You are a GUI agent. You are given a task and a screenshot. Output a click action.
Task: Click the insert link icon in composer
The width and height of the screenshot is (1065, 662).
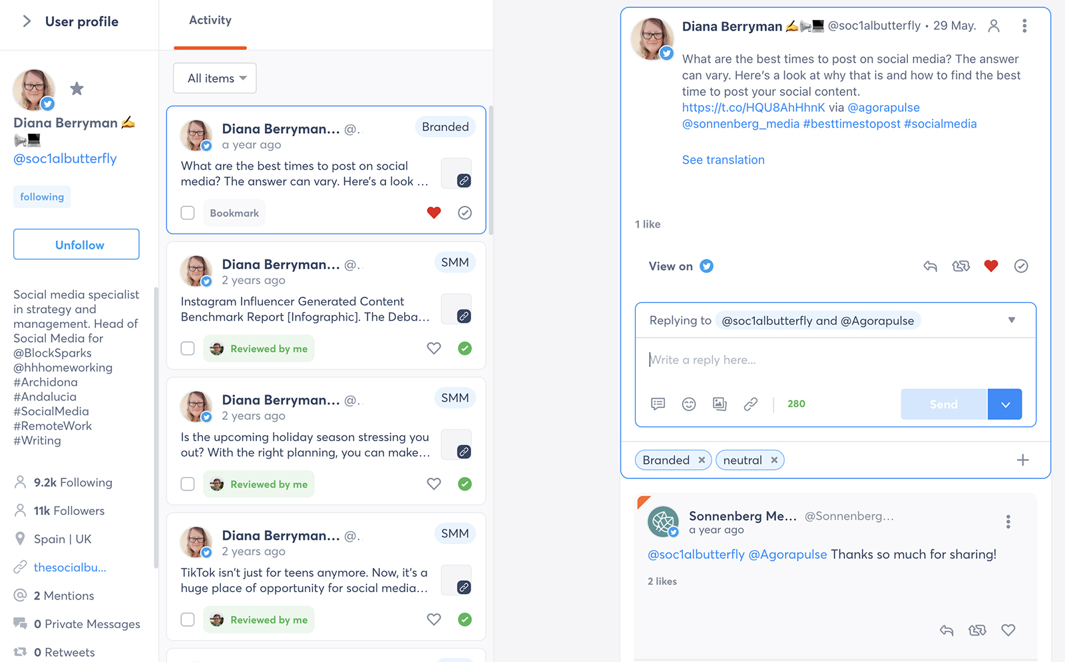click(751, 404)
